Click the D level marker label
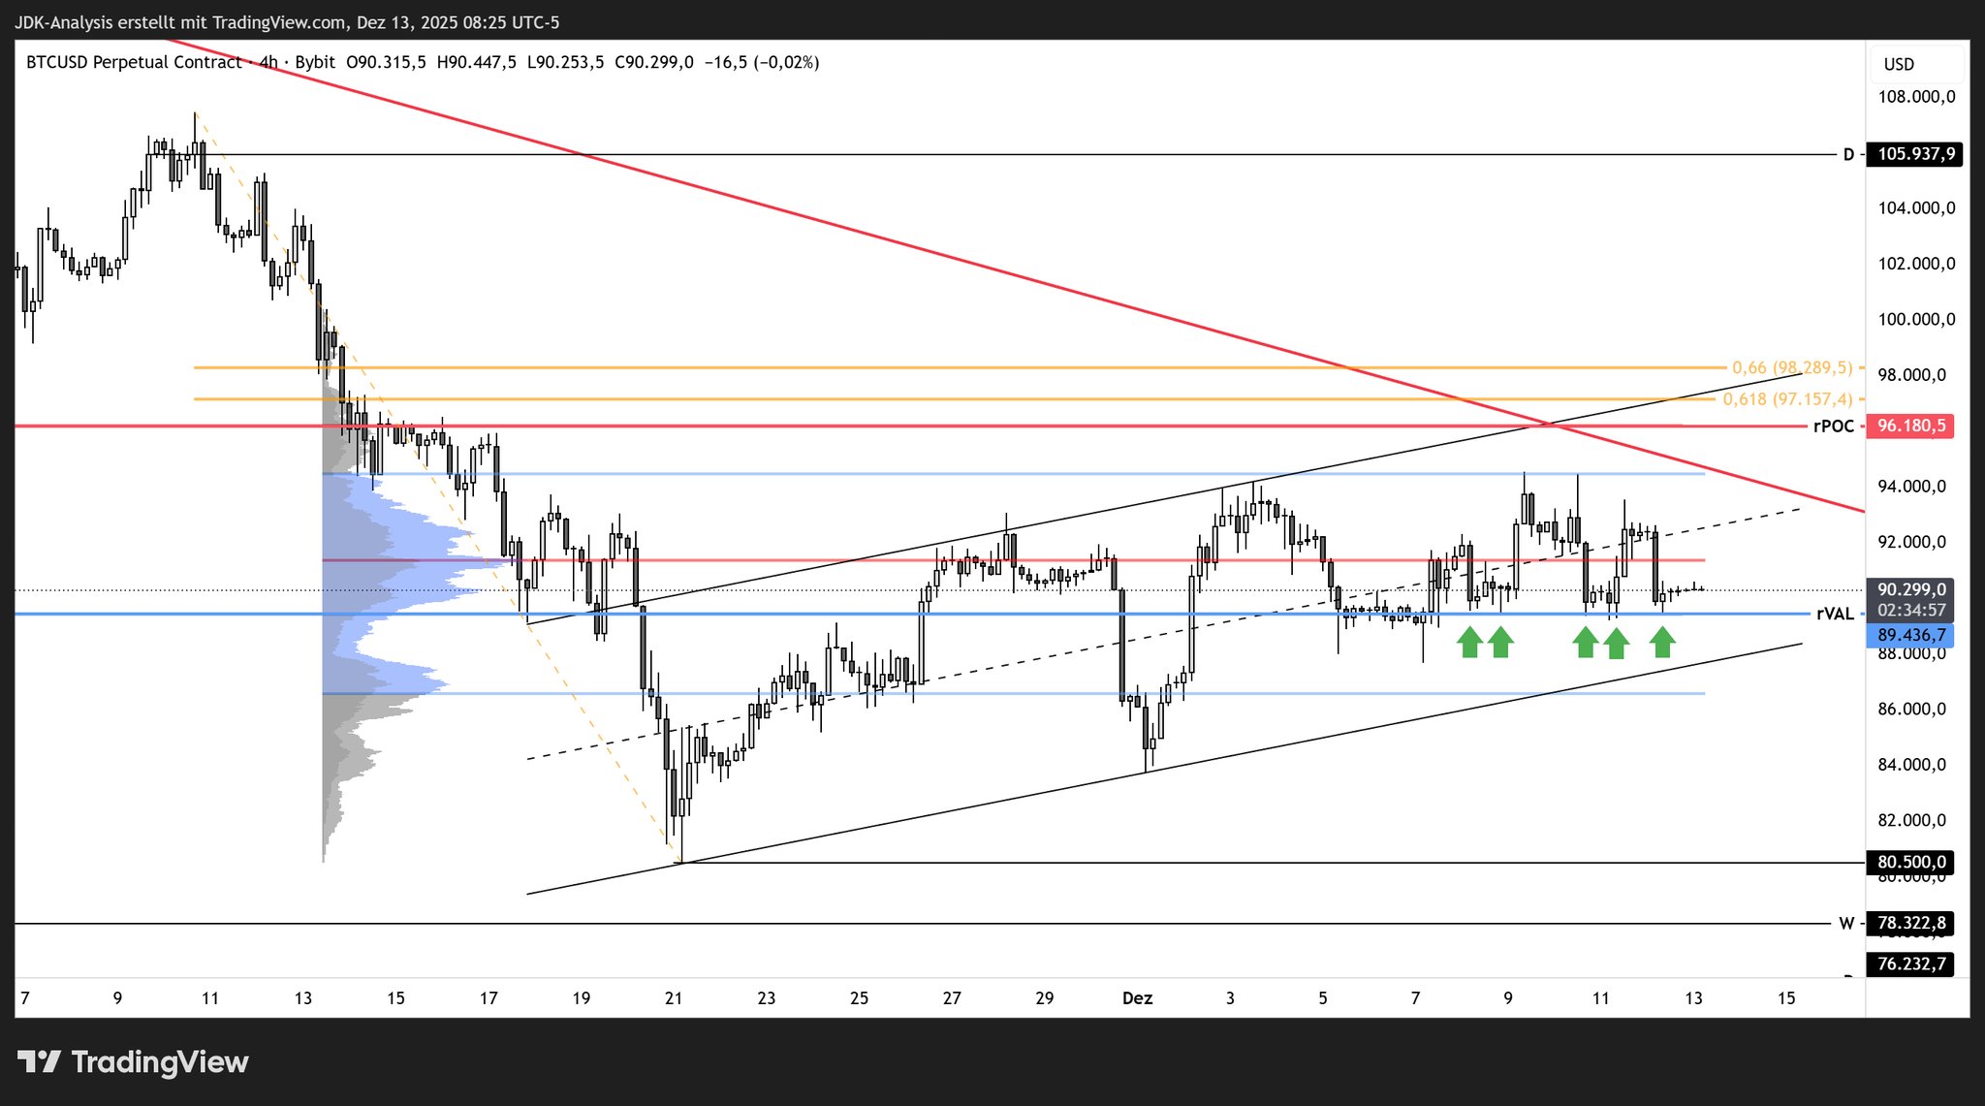 (1847, 154)
